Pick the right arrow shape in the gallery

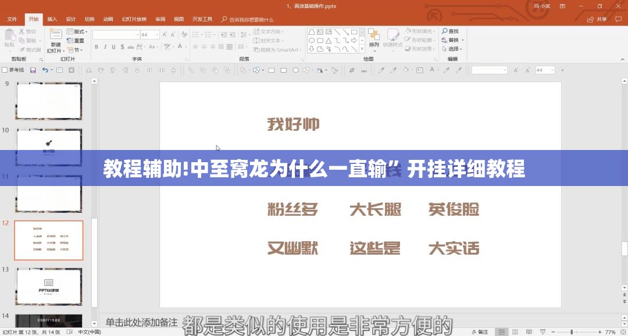pyautogui.click(x=354, y=41)
